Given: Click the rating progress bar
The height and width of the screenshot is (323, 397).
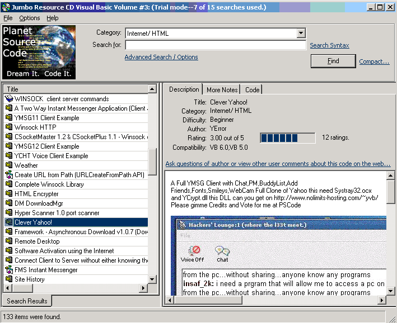Looking at the screenshot, I should pyautogui.click(x=288, y=138).
